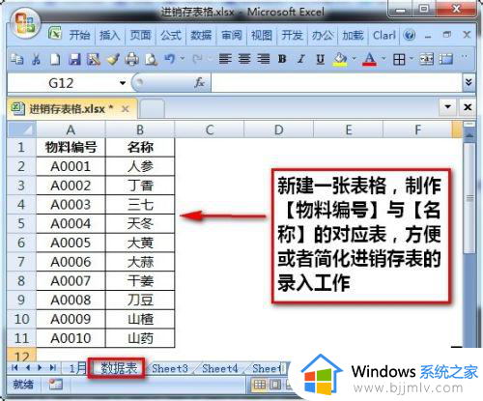
Task: Switch to 公式 (Formulas) tab
Action: point(171,35)
